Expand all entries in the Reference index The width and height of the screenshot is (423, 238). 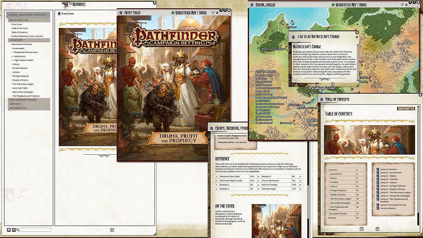coord(9,230)
